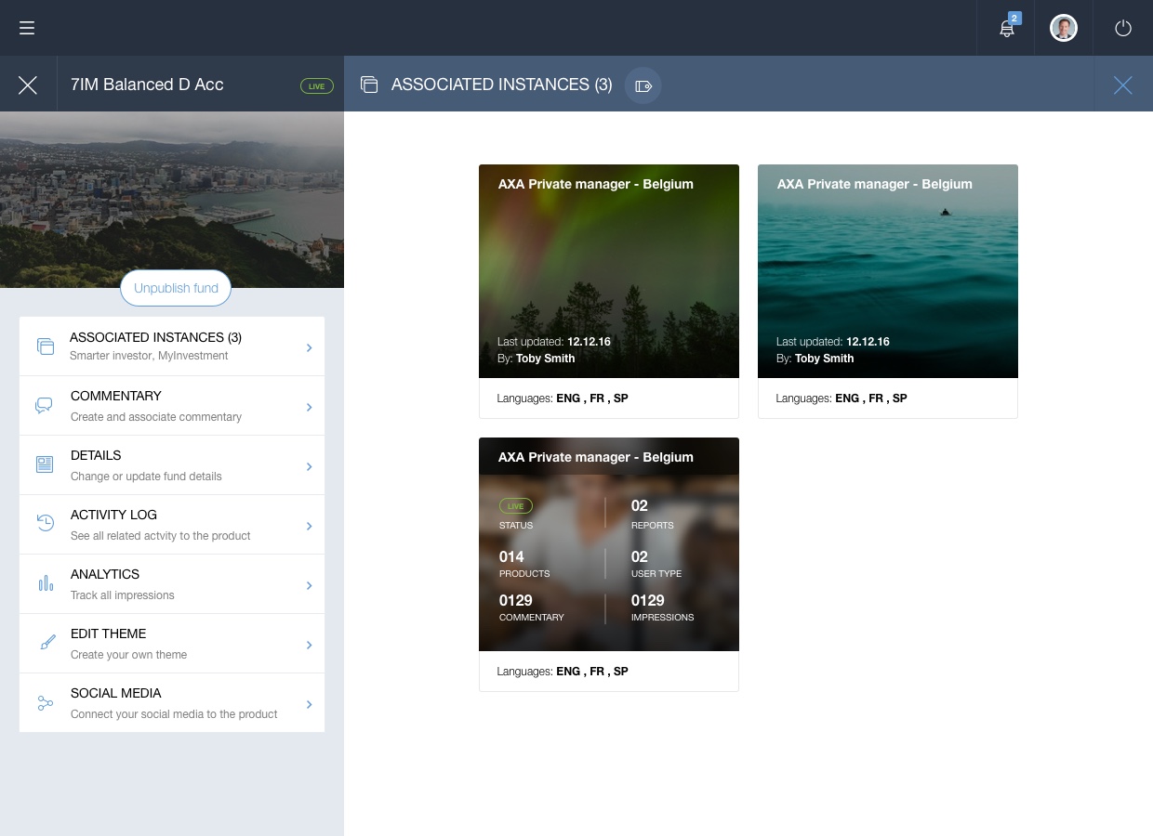
Task: Click the Edit Theme brush icon
Action: pos(46,643)
